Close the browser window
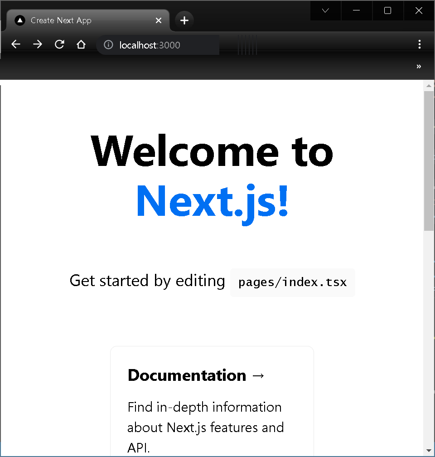The image size is (435, 457). 419,11
